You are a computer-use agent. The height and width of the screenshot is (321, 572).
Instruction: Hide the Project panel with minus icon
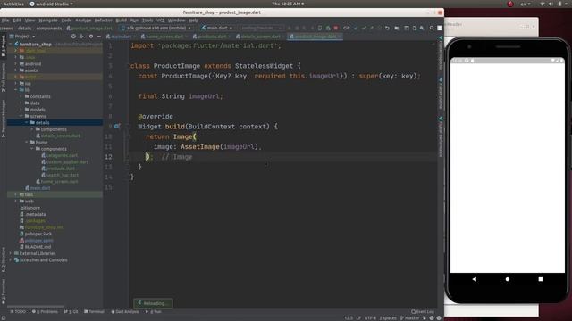point(98,37)
